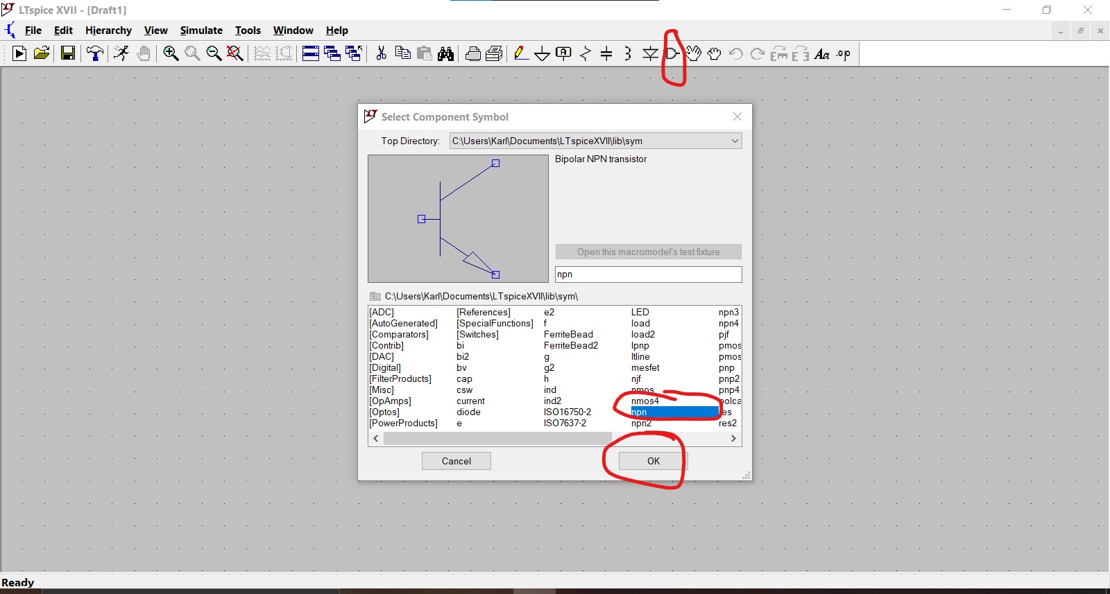The height and width of the screenshot is (594, 1110).
Task: Click the Tile Windows icon
Action: (x=311, y=53)
